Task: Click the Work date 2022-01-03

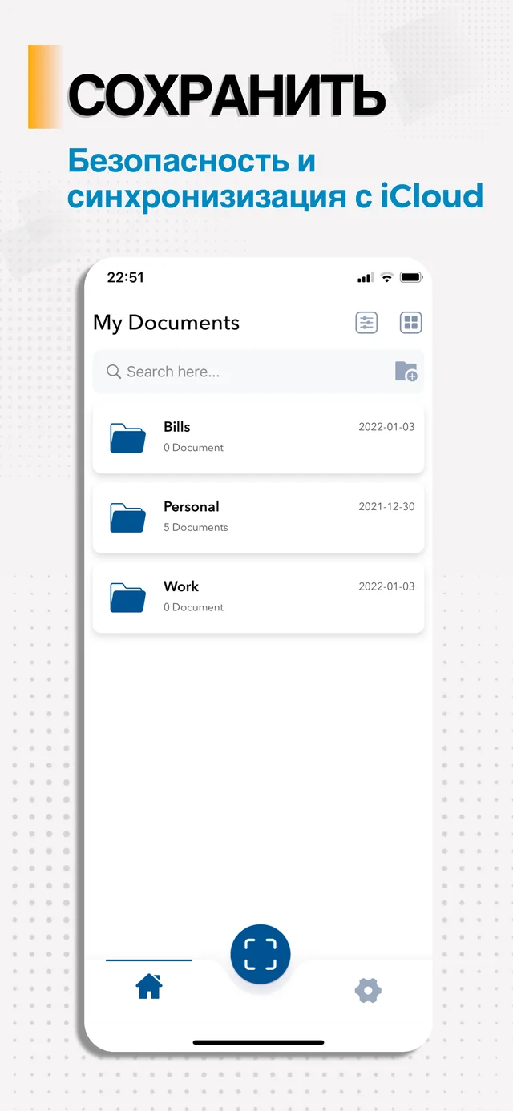Action: click(386, 586)
